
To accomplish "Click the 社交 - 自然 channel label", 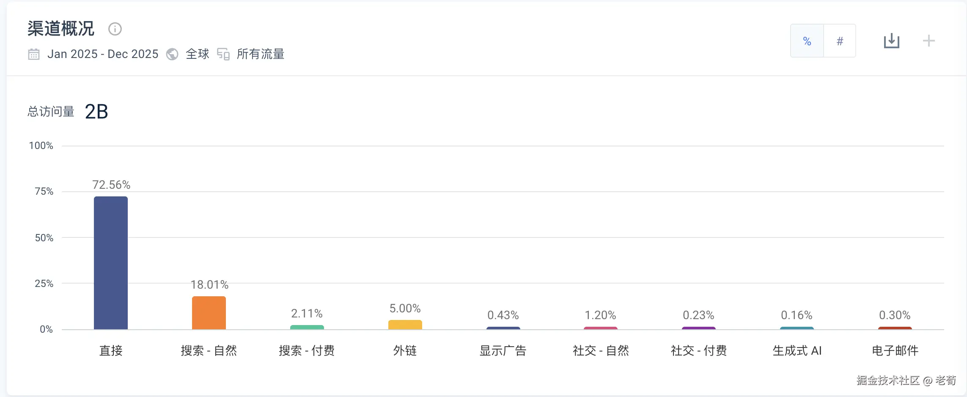I will tap(601, 350).
